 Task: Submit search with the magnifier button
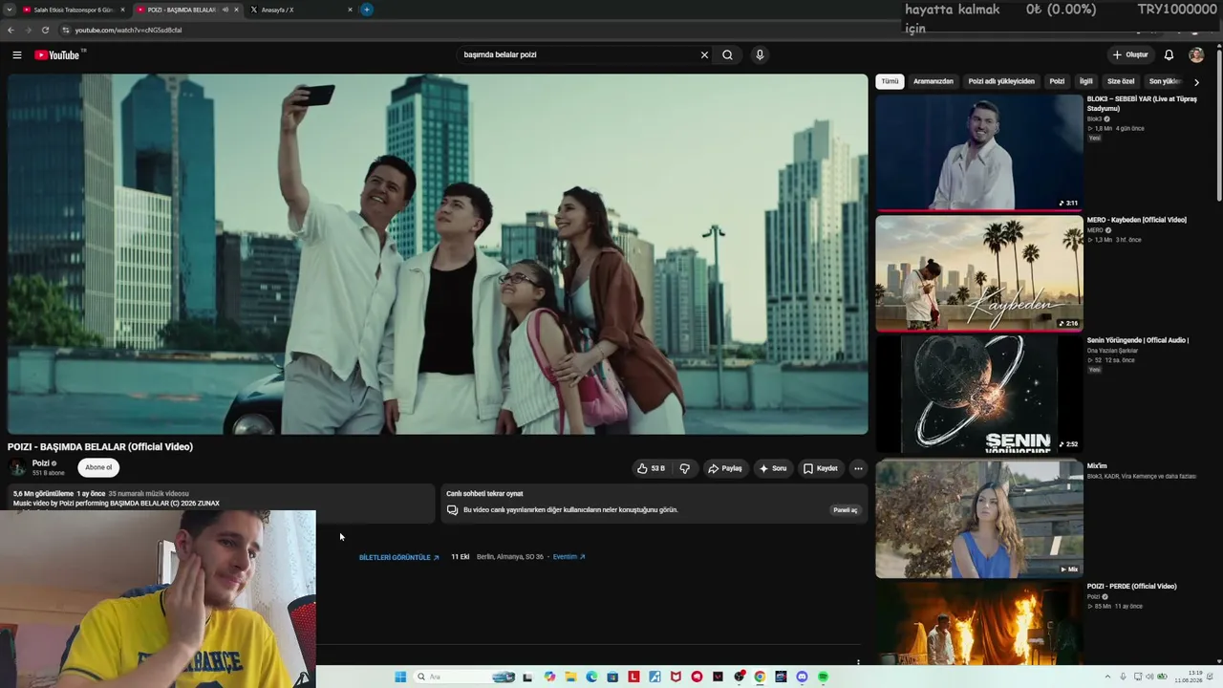(728, 55)
